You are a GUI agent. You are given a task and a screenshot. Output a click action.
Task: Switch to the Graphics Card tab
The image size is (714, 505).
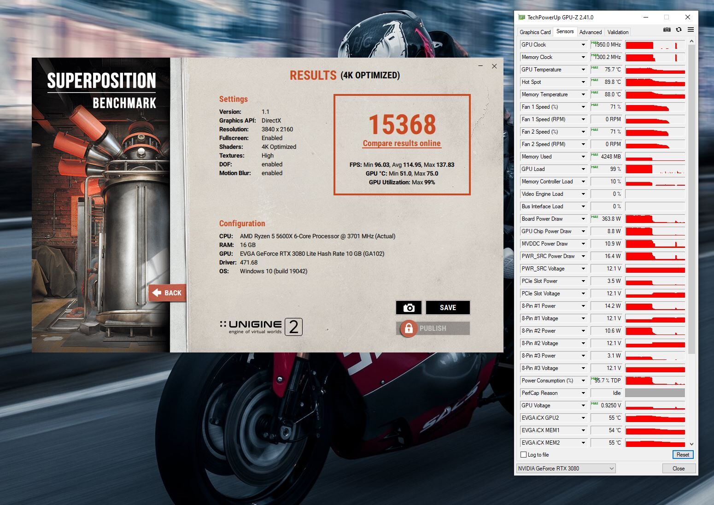[x=535, y=32]
